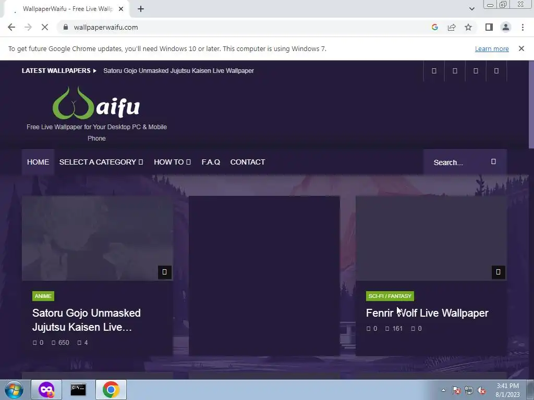
Task: Open a new browser tab
Action: pyautogui.click(x=141, y=9)
